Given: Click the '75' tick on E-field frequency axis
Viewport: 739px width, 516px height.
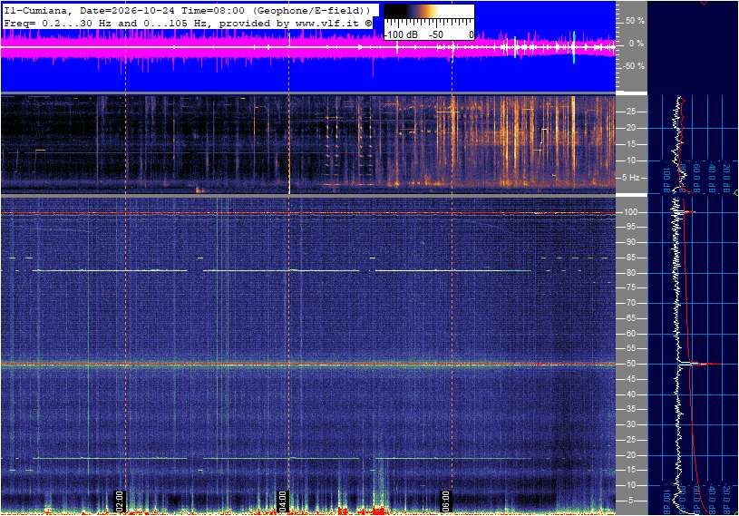Looking at the screenshot, I should [x=630, y=287].
